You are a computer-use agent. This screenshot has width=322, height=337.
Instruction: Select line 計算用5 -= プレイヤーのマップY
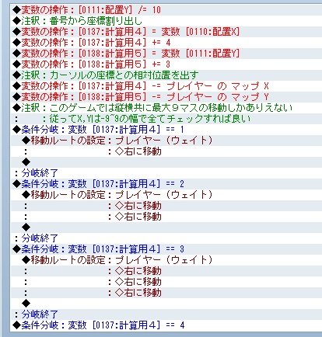coord(166,97)
